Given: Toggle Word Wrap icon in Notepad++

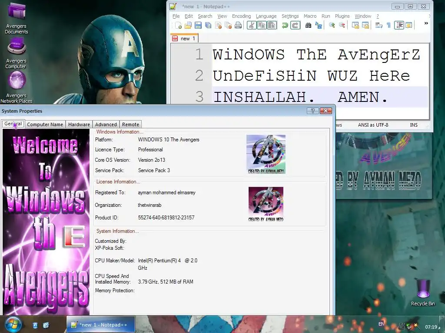Looking at the screenshot, I should (x=379, y=26).
